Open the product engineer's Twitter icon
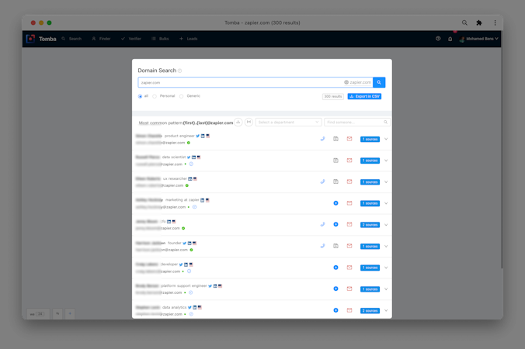This screenshot has width=525, height=349. point(197,136)
